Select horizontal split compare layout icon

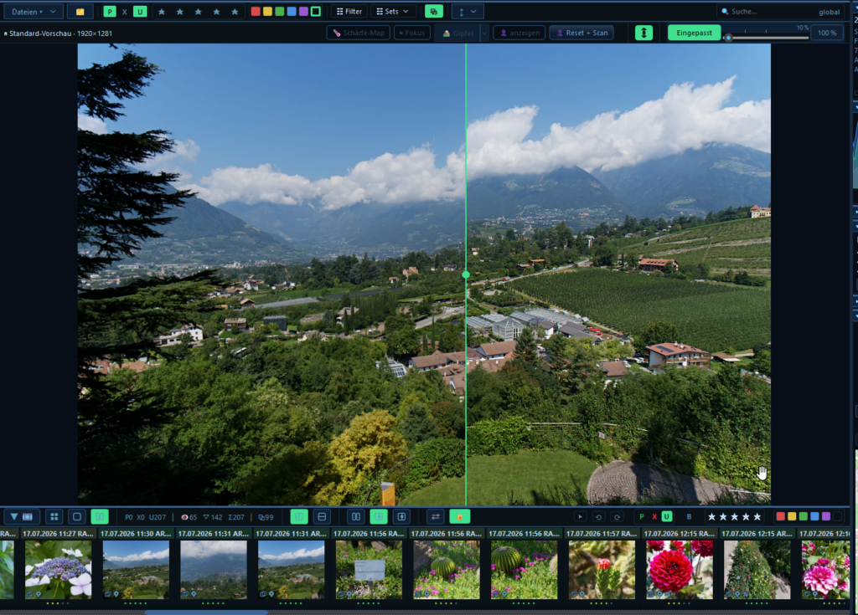pyautogui.click(x=323, y=516)
